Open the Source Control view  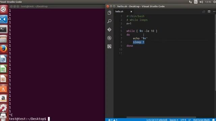[x=109, y=30]
